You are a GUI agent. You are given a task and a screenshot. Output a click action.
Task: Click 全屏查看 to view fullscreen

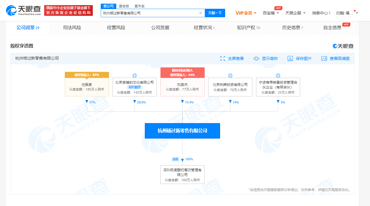[x=236, y=58]
